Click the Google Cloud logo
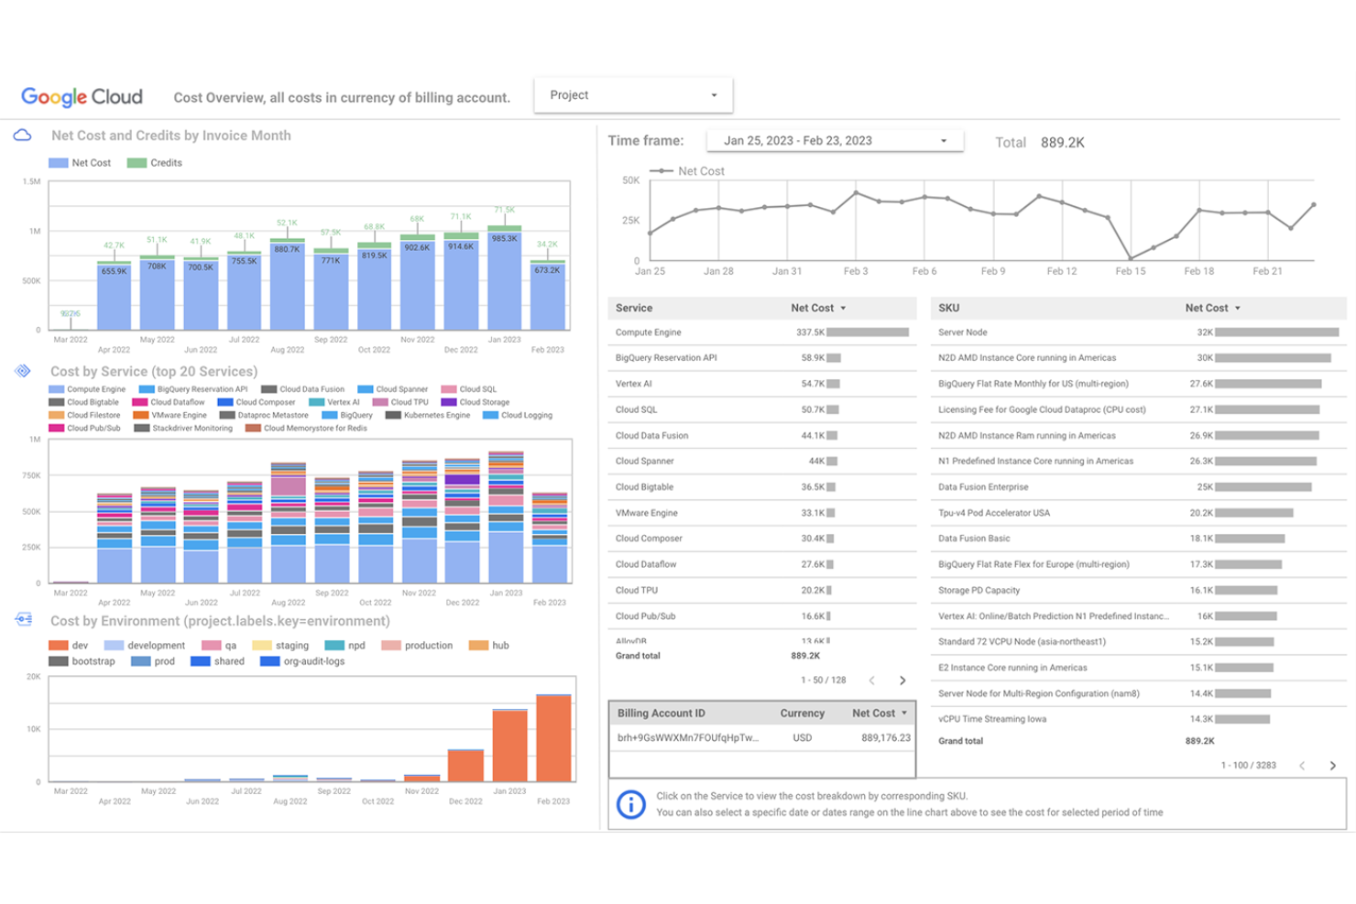The image size is (1356, 904). 82,97
